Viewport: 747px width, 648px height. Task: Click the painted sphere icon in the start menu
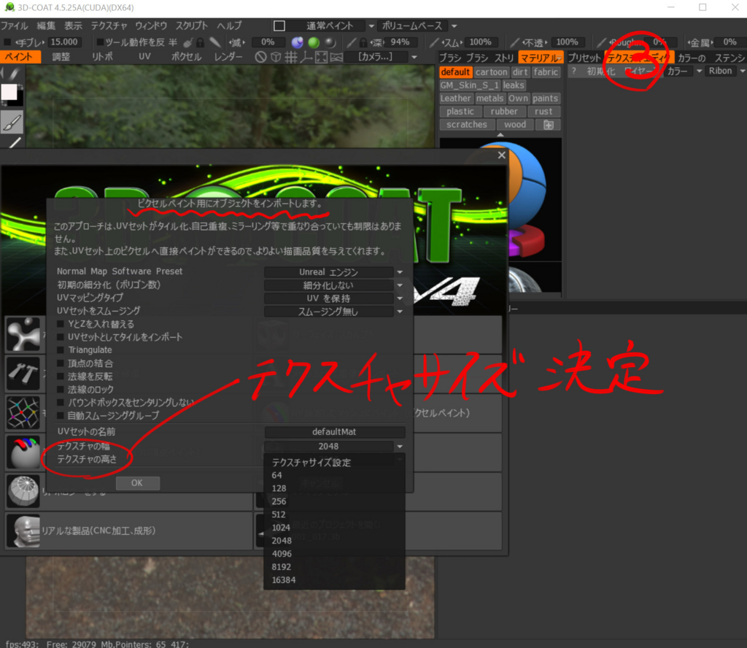point(23,451)
